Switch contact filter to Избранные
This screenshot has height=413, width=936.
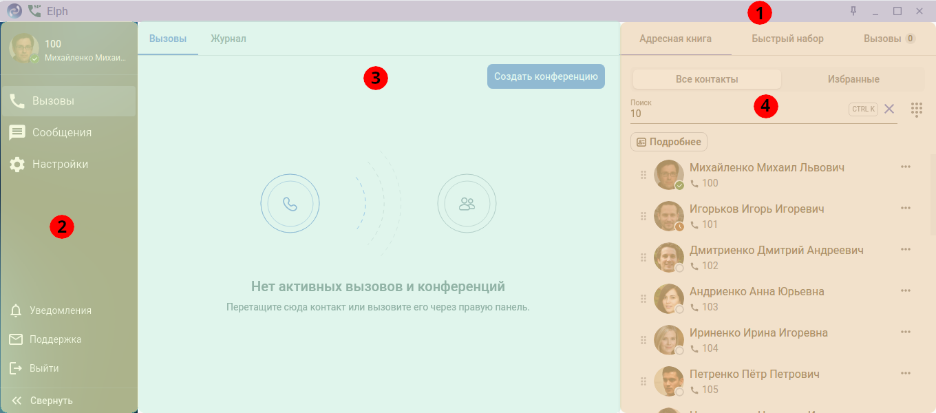point(853,79)
